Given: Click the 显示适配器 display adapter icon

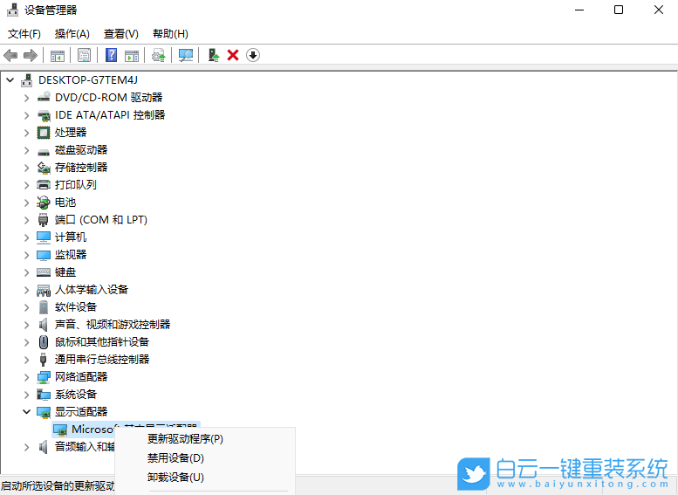Looking at the screenshot, I should 44,412.
